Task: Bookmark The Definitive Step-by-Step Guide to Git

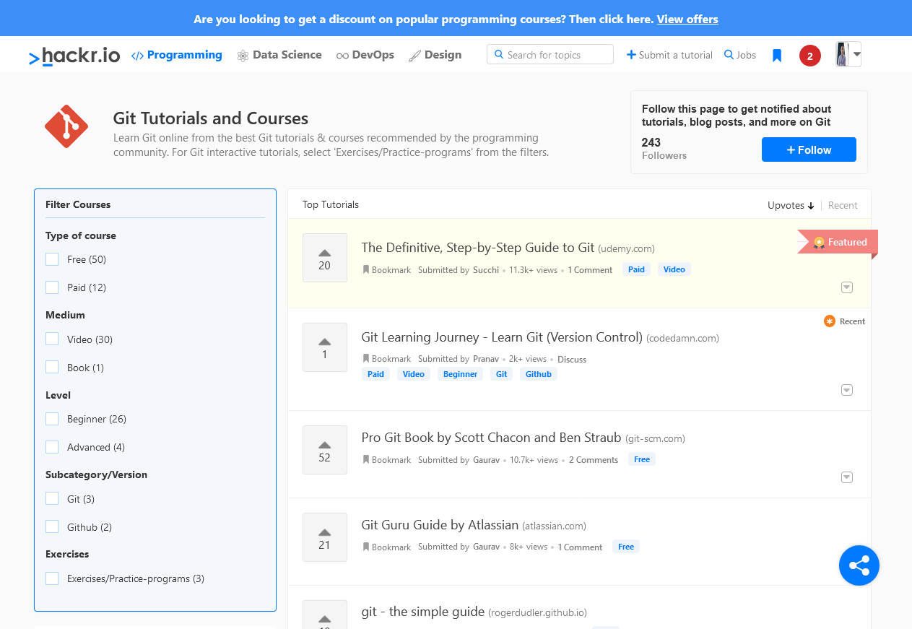Action: pyautogui.click(x=387, y=270)
